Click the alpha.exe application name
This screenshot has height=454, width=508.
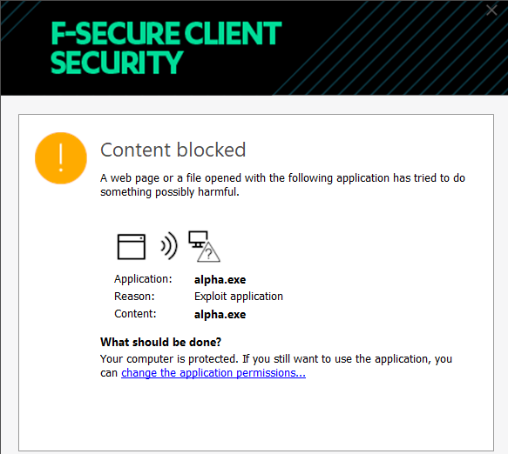tap(220, 279)
